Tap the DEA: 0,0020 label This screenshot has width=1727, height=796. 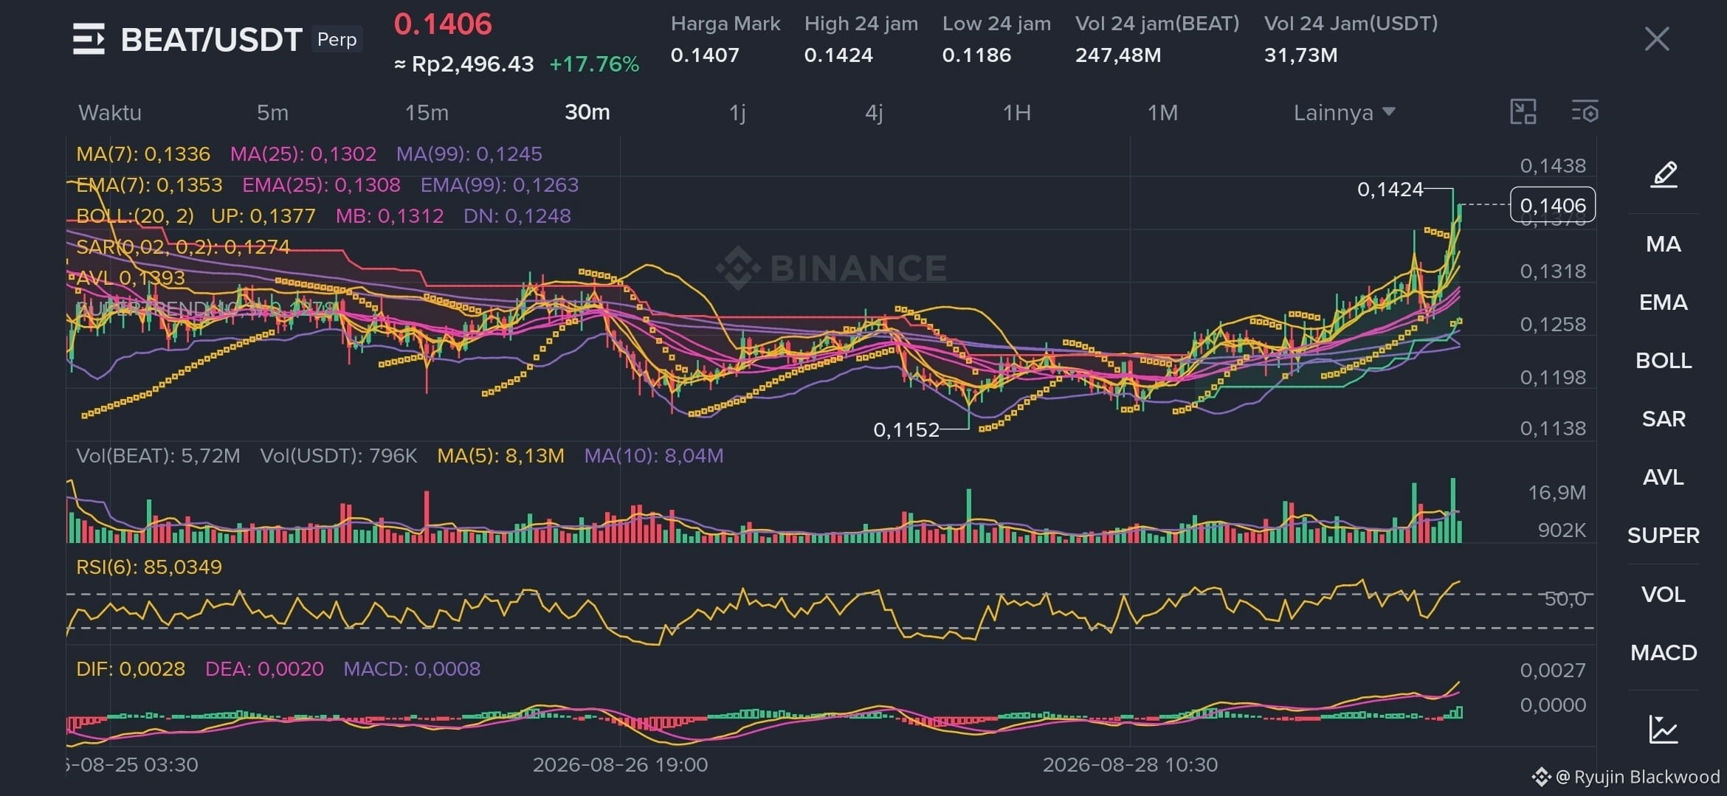[x=264, y=669]
